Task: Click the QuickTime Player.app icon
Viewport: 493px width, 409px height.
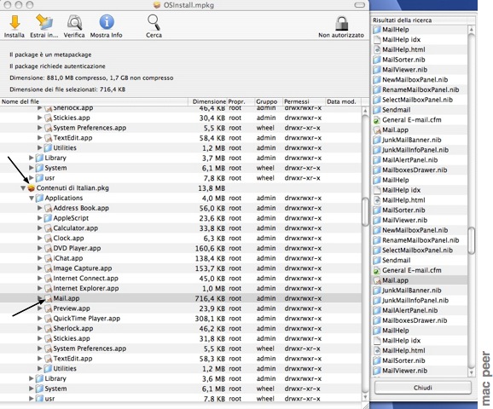Action: click(x=48, y=319)
